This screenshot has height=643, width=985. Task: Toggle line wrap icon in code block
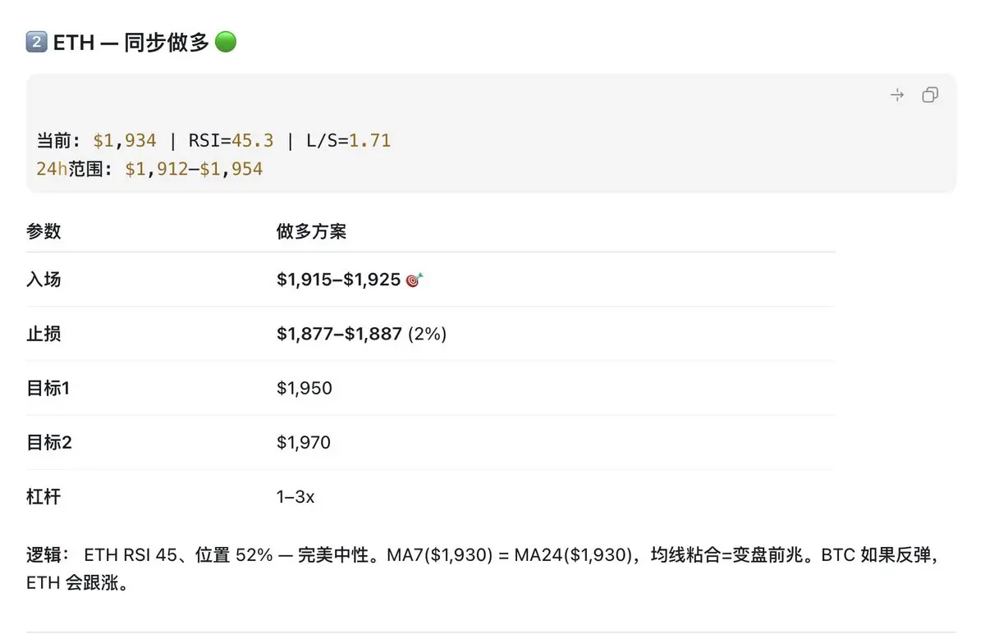[897, 95]
